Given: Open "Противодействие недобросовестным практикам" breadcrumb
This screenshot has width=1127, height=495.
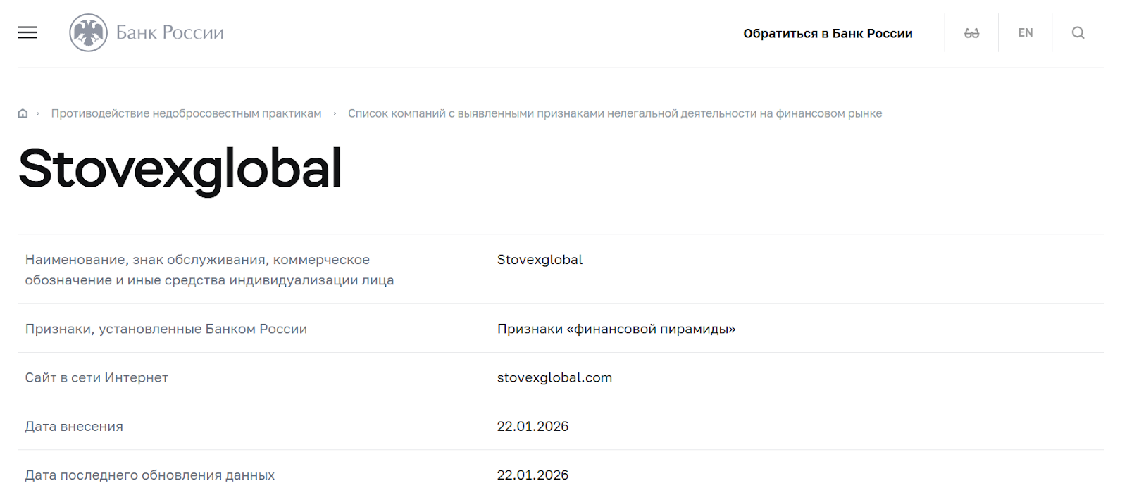Looking at the screenshot, I should (186, 113).
